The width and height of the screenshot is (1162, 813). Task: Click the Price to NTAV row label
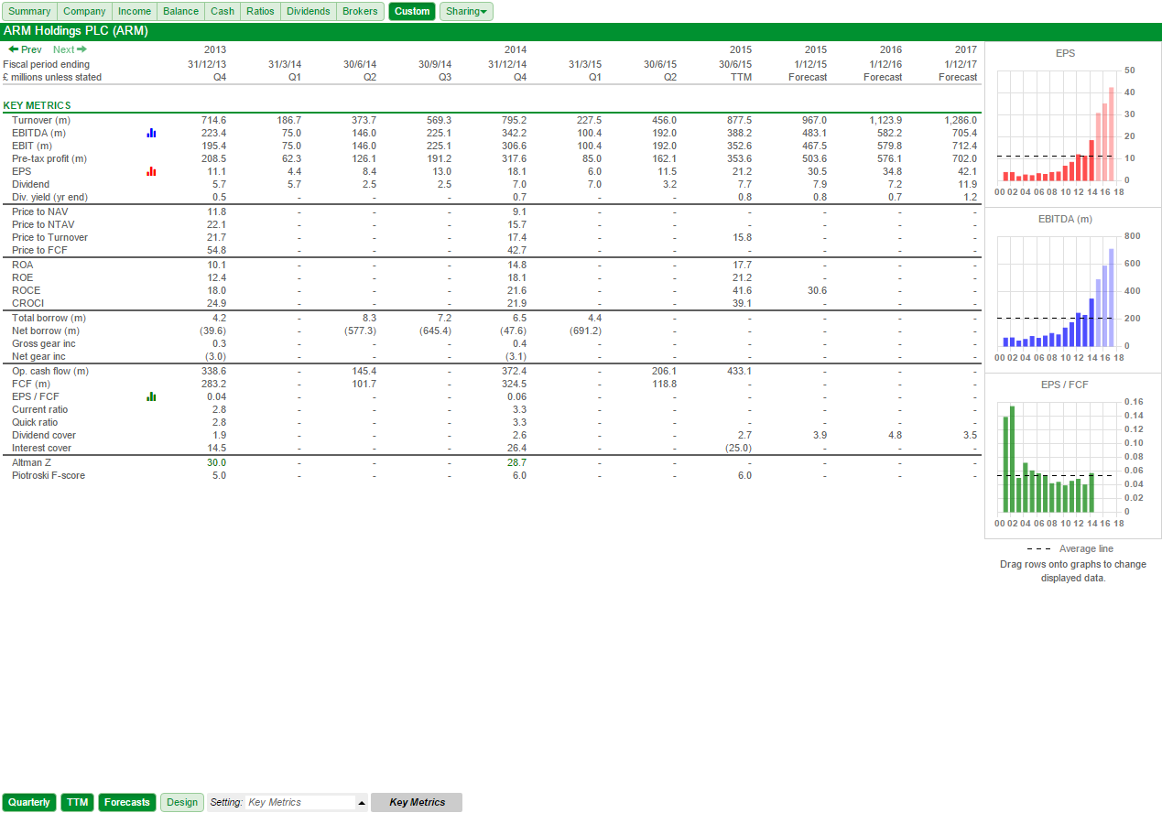41,224
